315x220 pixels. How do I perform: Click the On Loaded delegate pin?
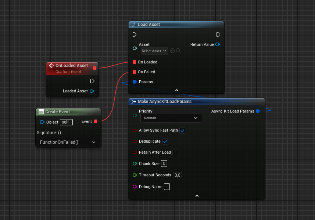click(135, 62)
